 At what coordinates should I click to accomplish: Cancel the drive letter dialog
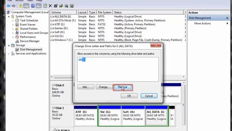pyautogui.click(x=149, y=96)
